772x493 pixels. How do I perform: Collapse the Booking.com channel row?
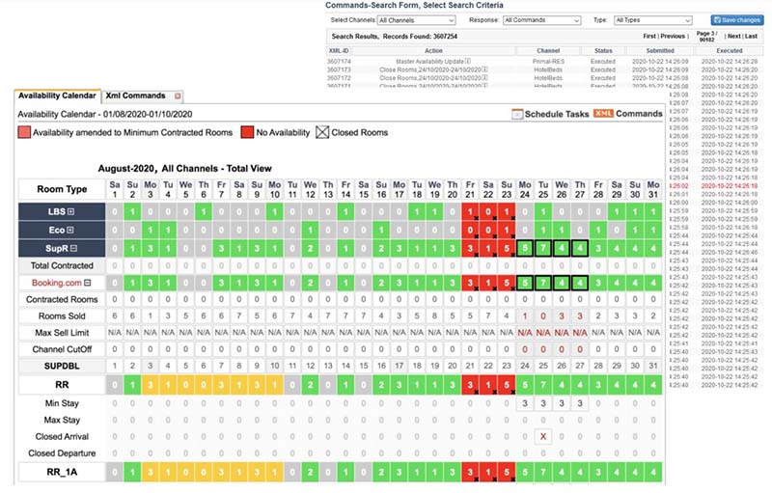click(x=89, y=283)
